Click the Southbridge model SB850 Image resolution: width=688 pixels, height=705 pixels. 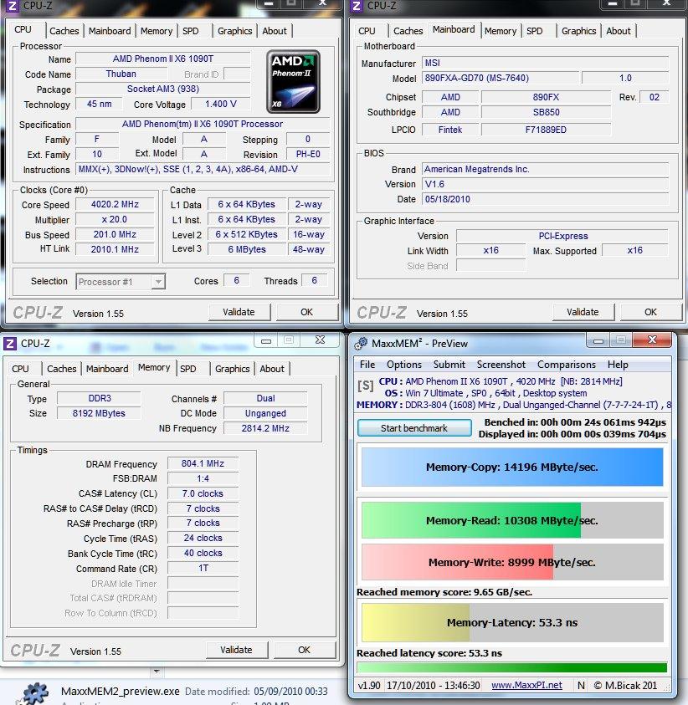[547, 112]
